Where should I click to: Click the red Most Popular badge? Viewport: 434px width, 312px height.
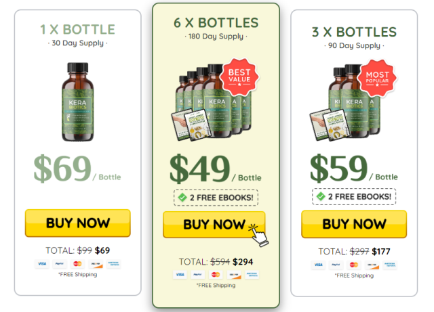click(377, 78)
